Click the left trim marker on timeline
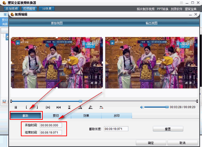This screenshot has height=147, width=202. (11, 101)
